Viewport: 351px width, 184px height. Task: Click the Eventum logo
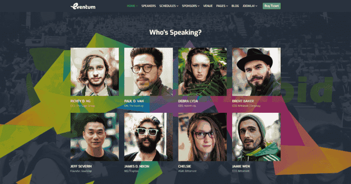tap(83, 6)
